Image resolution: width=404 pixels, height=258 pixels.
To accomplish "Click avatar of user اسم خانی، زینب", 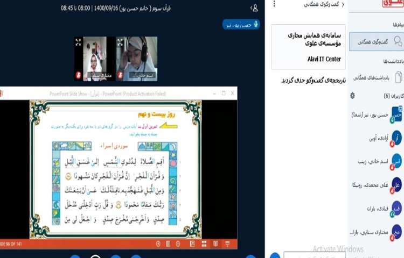I will [396, 161].
